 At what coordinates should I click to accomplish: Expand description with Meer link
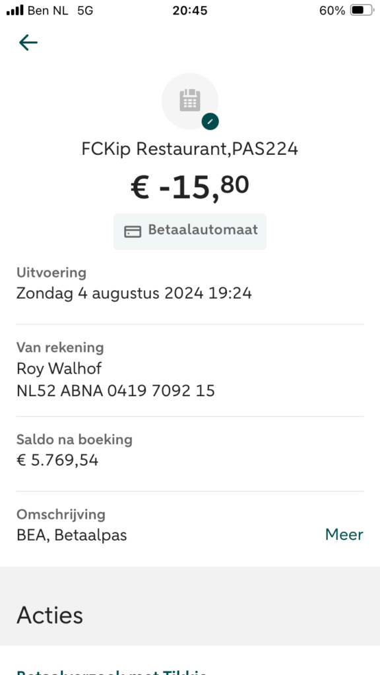(x=344, y=535)
